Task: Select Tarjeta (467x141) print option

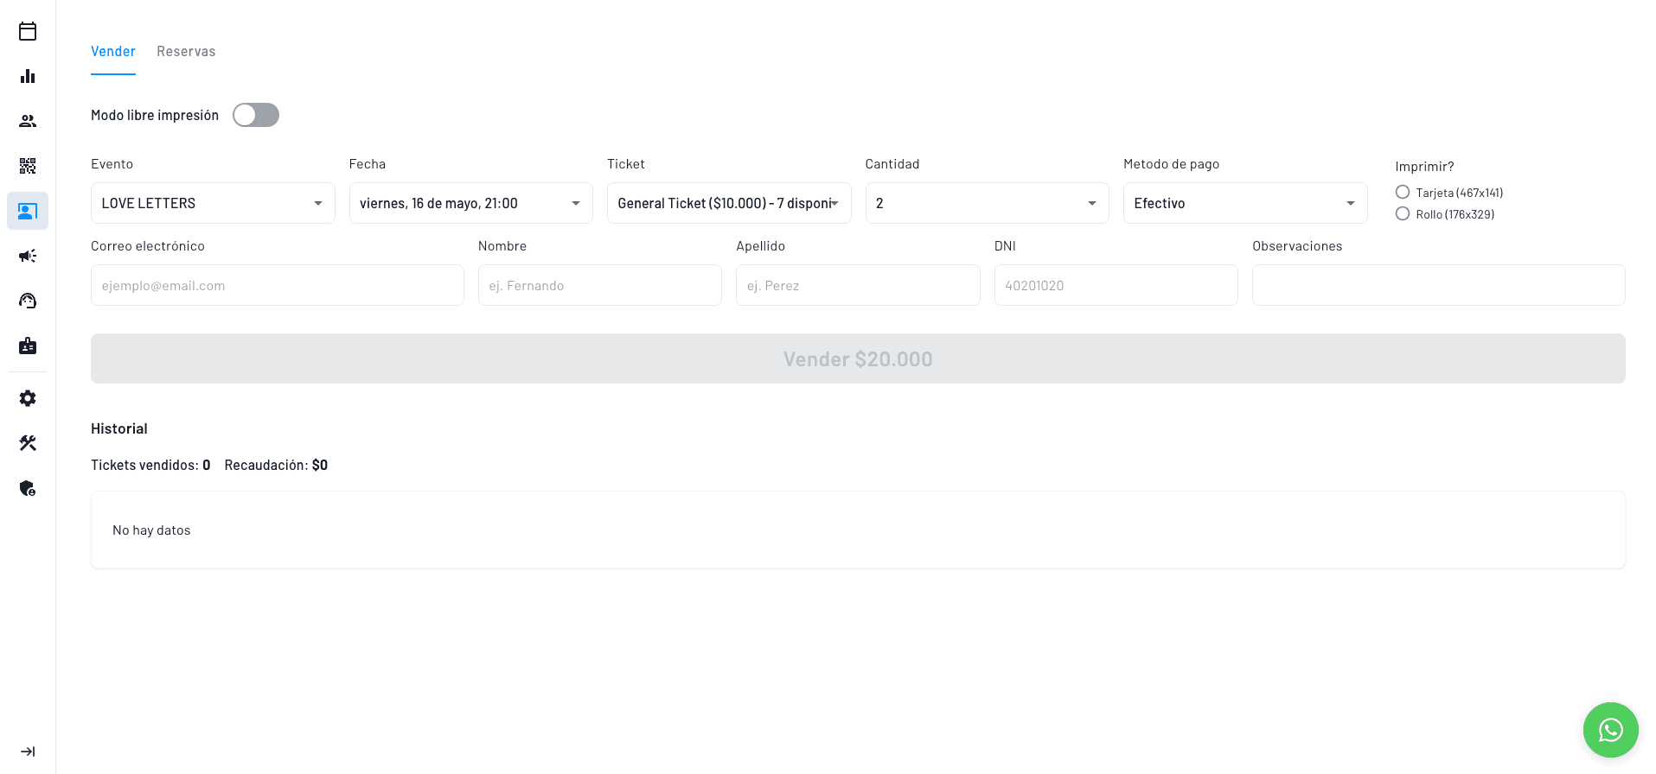Action: [1403, 192]
